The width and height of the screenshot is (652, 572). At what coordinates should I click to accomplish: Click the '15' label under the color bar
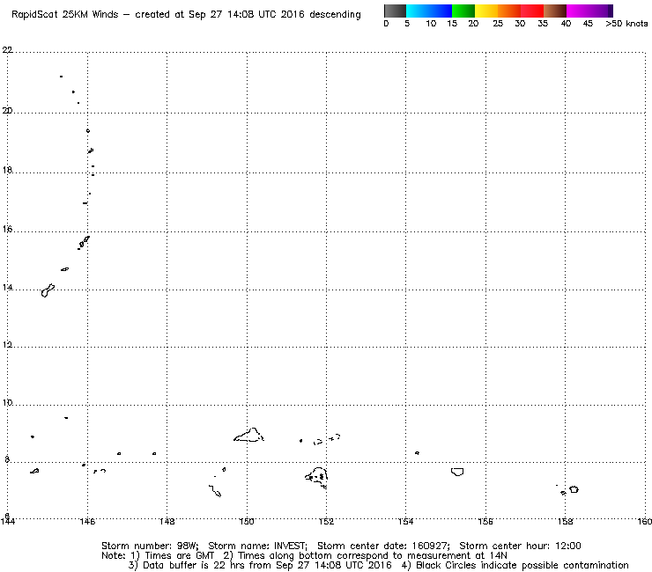452,24
